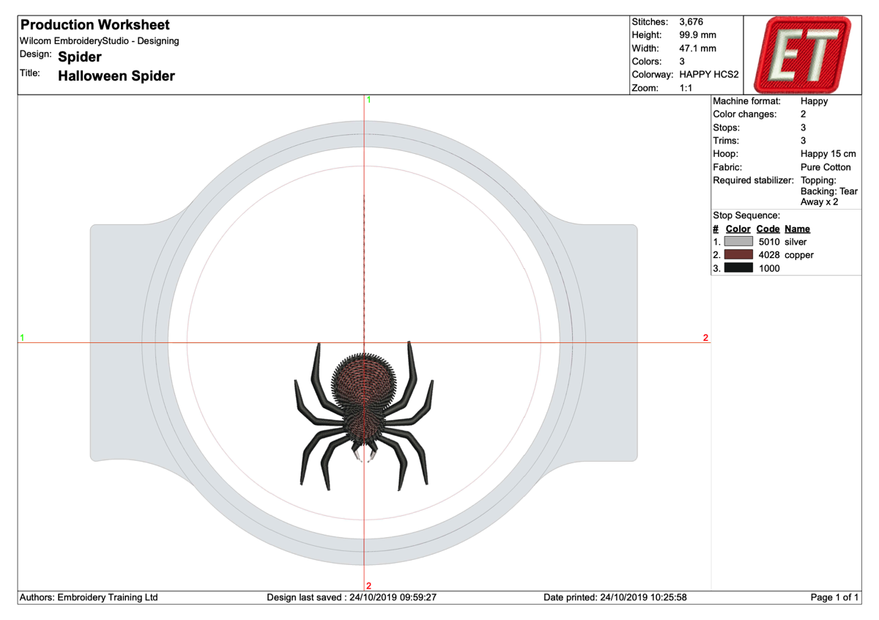
Task: Click the red marker 2 at right of the horizontal axis
Action: coord(705,338)
